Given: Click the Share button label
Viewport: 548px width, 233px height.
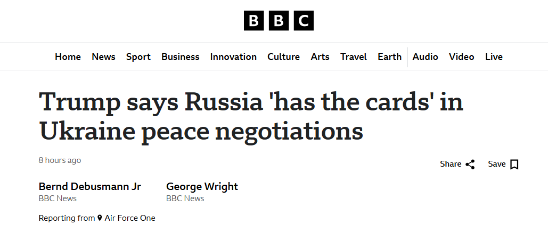Looking at the screenshot, I should (451, 164).
